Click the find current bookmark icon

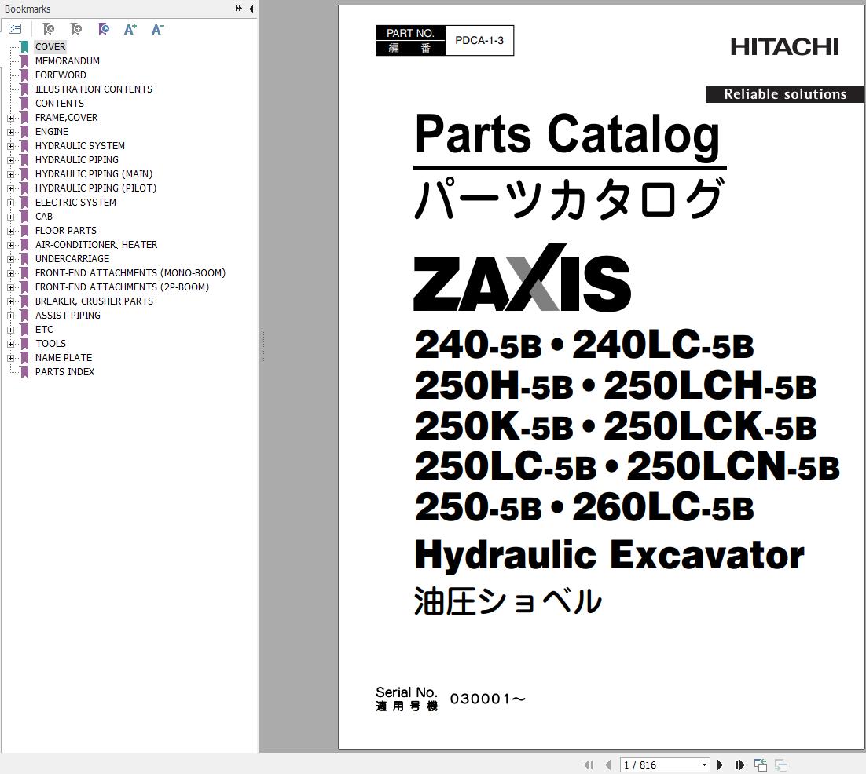[x=103, y=29]
